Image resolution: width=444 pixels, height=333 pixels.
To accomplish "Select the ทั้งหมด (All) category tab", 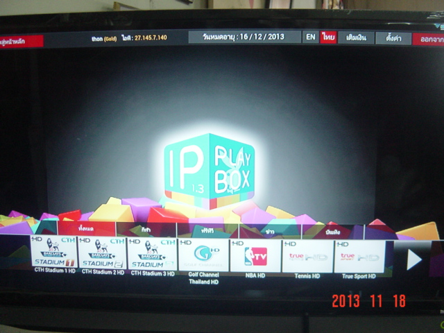I will click(x=86, y=229).
